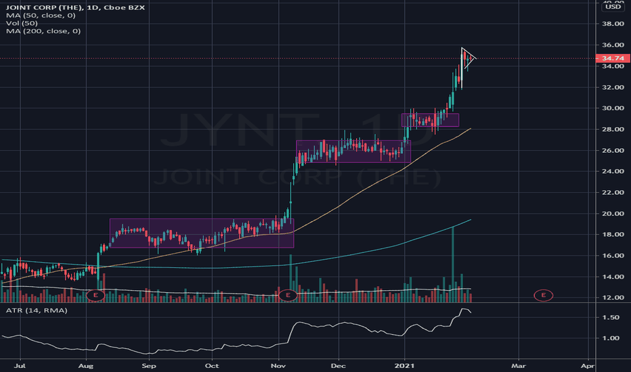Click the USD currency label
Screen dimensions: 631x372
[613, 7]
